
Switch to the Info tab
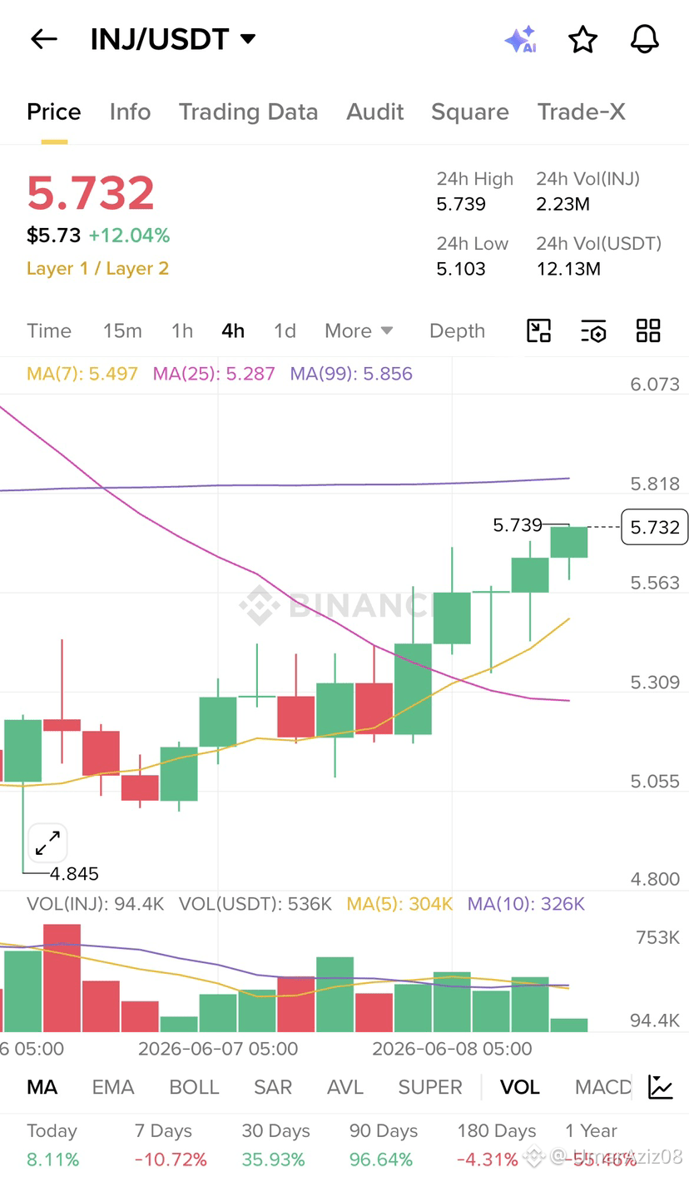pos(130,112)
